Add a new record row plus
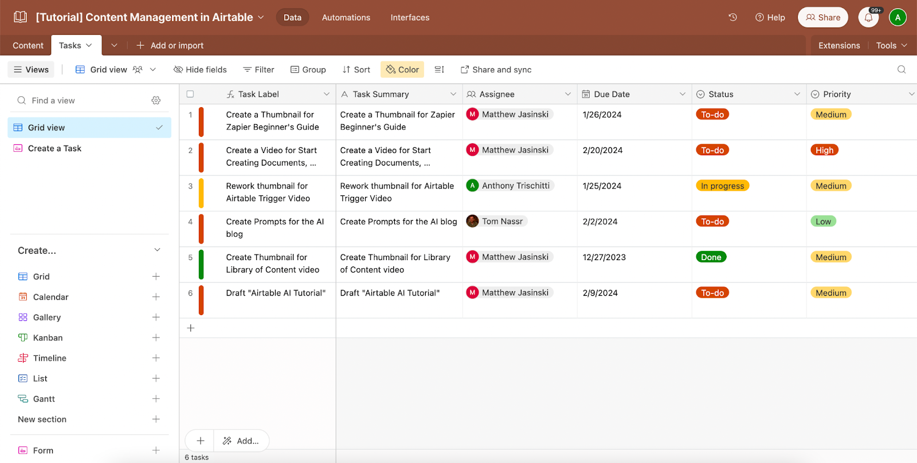The width and height of the screenshot is (917, 463). [x=191, y=328]
